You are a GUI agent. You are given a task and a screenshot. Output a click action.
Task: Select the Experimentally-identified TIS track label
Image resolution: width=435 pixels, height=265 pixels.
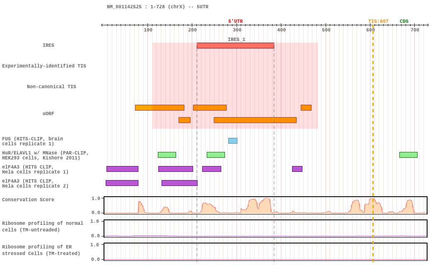44,66
